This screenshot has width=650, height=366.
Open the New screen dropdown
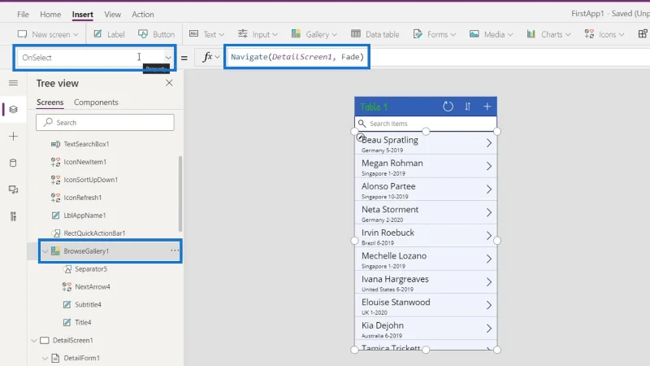(x=48, y=34)
